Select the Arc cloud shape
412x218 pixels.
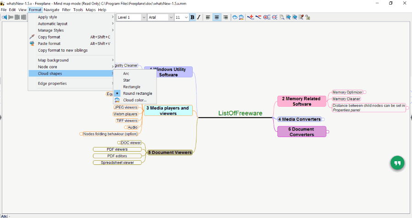pyautogui.click(x=135, y=74)
